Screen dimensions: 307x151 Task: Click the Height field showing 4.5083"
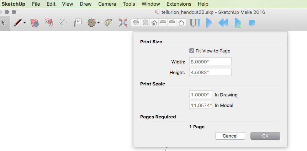pos(210,72)
